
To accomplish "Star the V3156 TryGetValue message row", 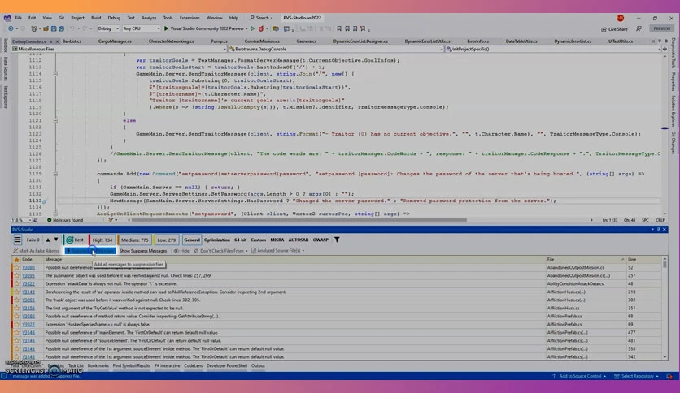I will pyautogui.click(x=16, y=309).
